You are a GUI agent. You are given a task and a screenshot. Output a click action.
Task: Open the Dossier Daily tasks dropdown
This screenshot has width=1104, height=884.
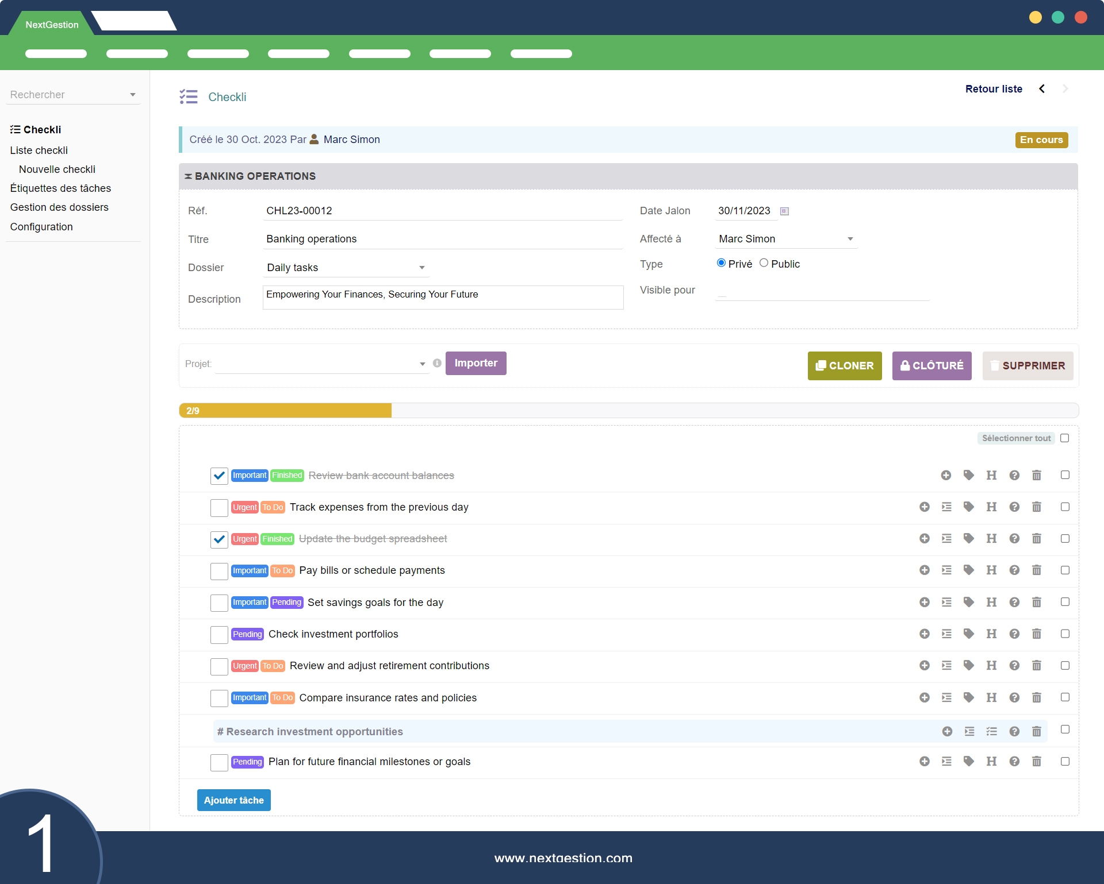(x=346, y=268)
